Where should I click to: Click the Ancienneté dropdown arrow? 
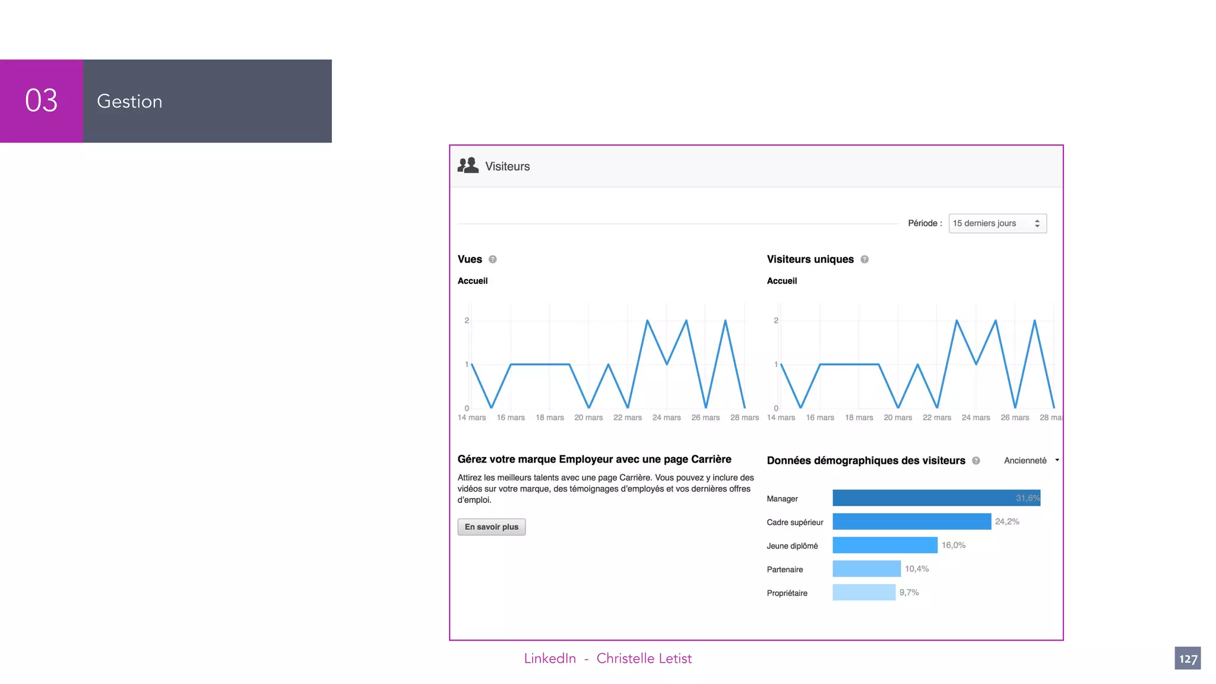[x=1057, y=460]
